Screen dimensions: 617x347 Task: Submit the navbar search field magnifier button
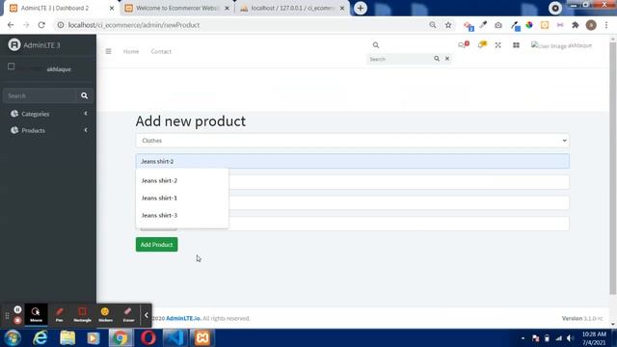(437, 59)
